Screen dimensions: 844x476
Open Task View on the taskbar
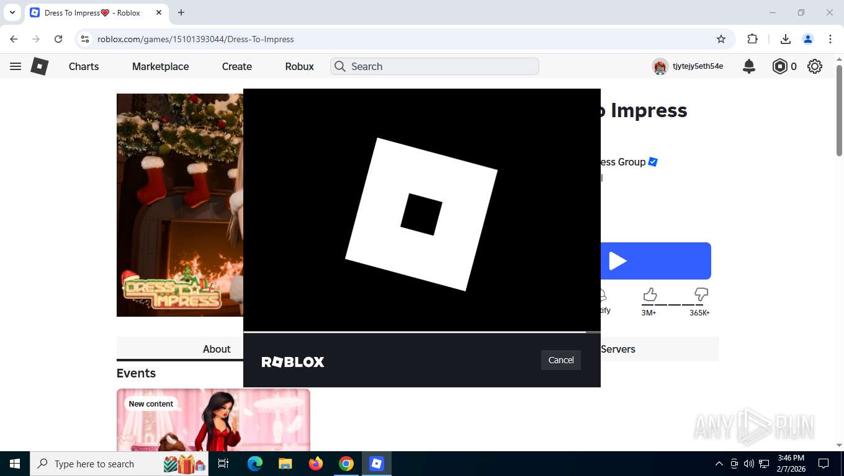(x=223, y=464)
